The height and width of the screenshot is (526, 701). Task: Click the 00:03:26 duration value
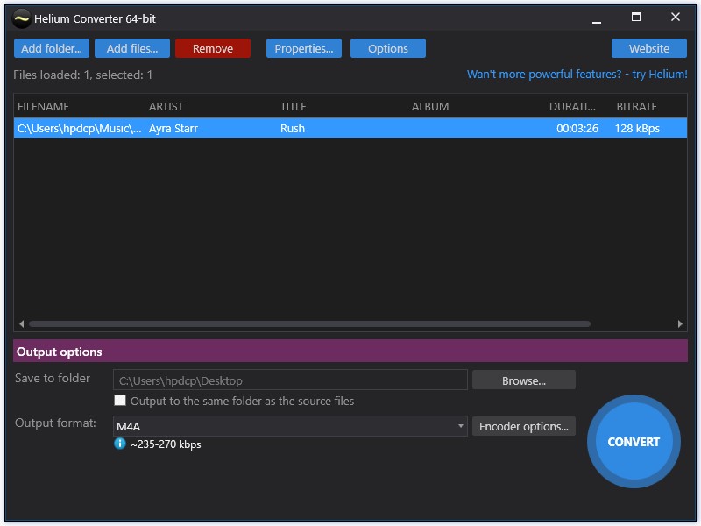point(577,128)
